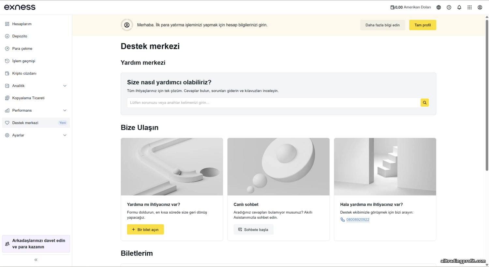Expand the Analitik sidebar section
This screenshot has height=267, width=489.
tap(65, 86)
